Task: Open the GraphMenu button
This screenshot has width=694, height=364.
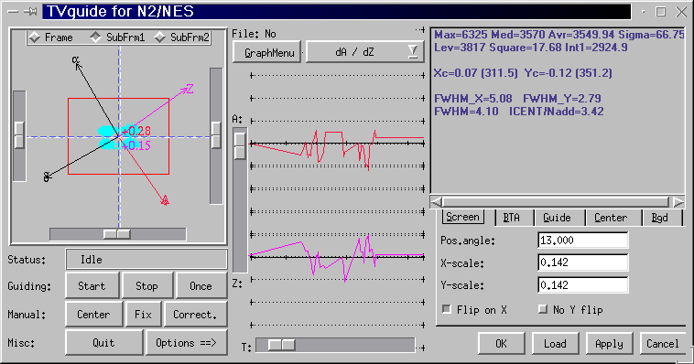Action: [267, 52]
